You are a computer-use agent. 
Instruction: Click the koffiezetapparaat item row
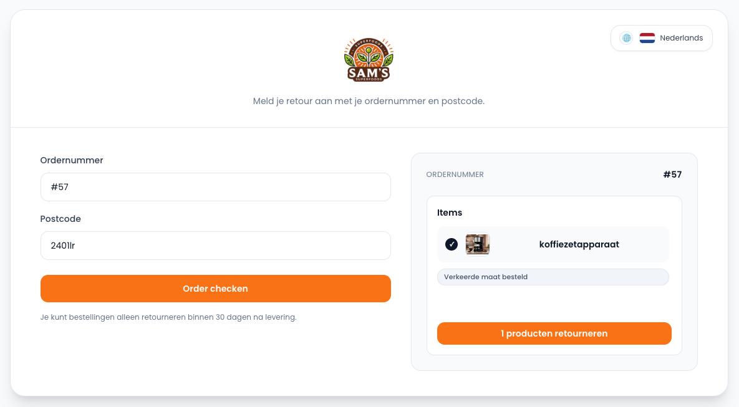[x=553, y=244]
